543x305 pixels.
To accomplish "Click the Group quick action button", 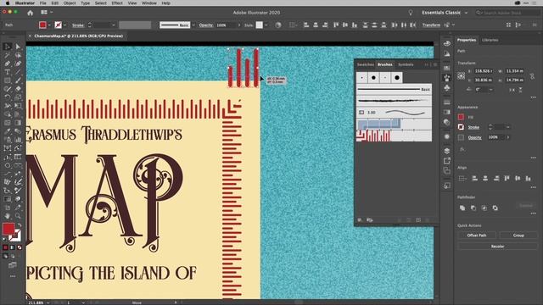I will tap(518, 236).
